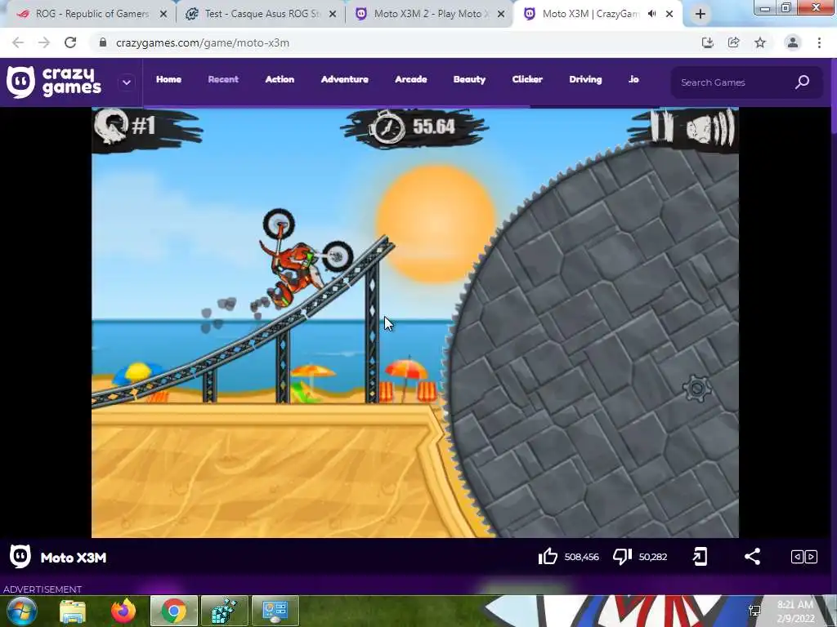
Task: Bookmark this page with star
Action: click(760, 42)
